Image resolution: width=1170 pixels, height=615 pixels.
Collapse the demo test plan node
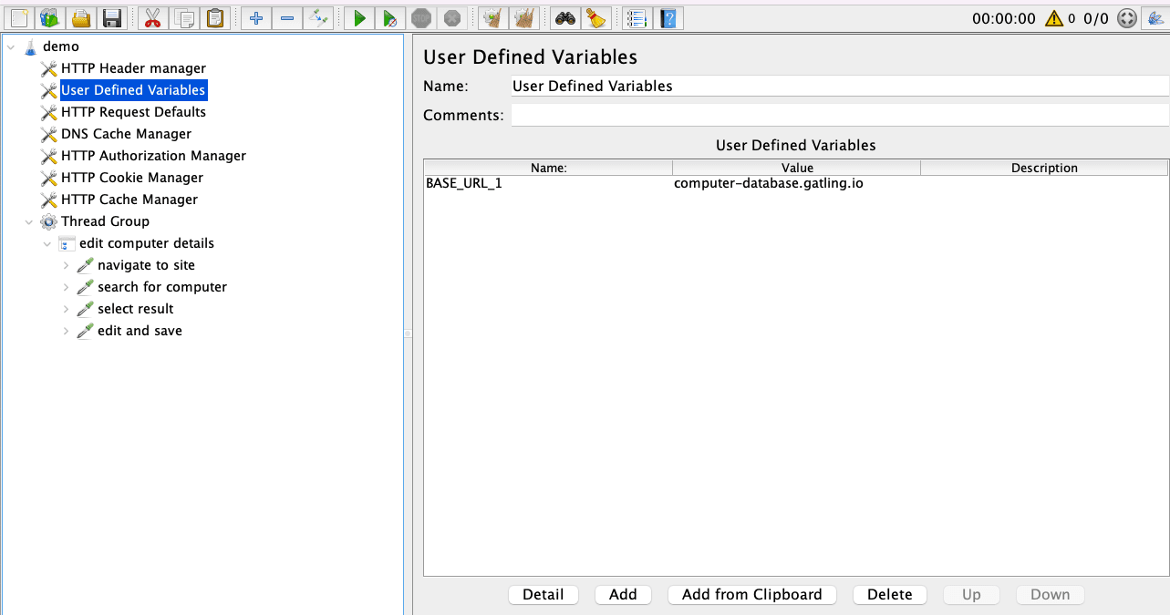tap(11, 46)
